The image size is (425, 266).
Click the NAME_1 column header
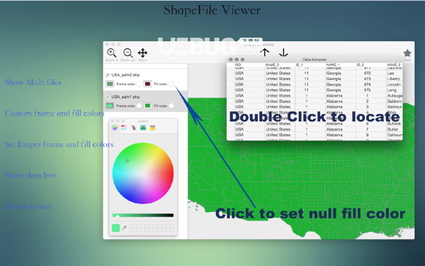click(x=333, y=65)
